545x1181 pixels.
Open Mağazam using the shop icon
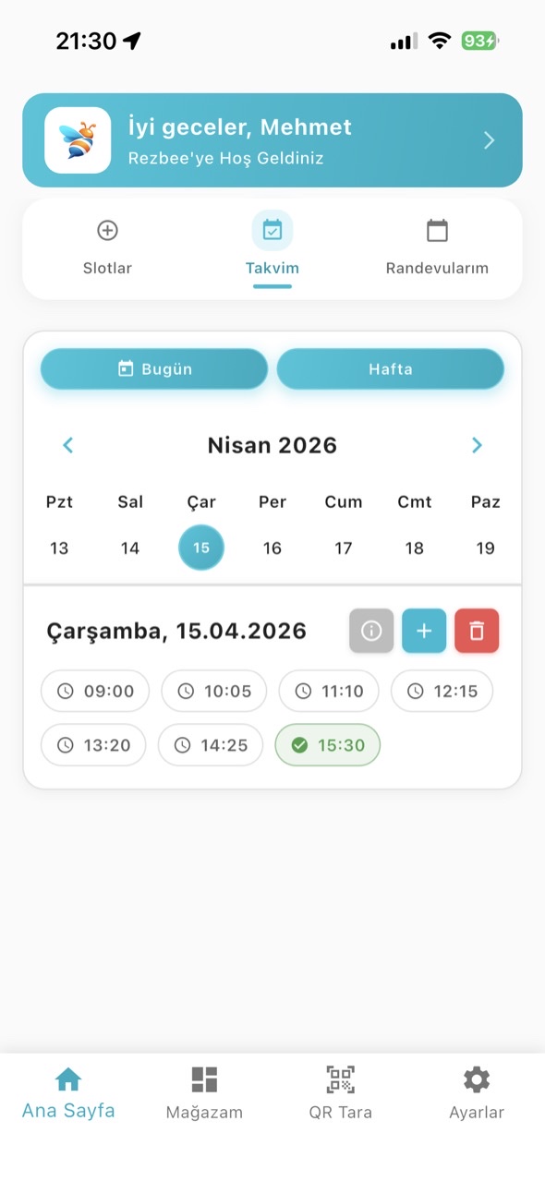pyautogui.click(x=203, y=1079)
